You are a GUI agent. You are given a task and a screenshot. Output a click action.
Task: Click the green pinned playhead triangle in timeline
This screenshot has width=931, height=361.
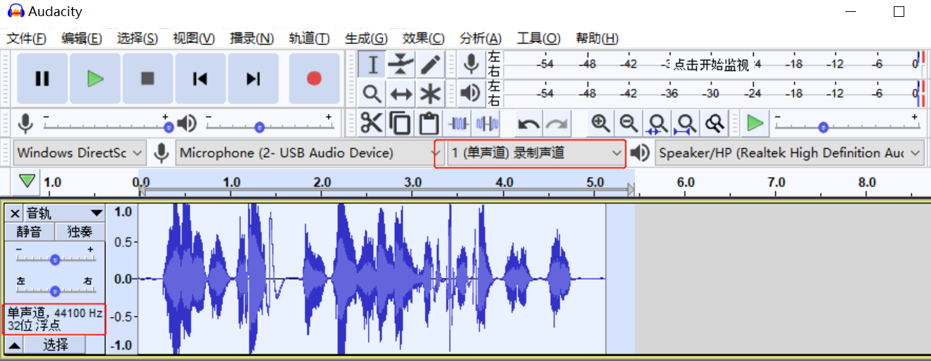(27, 182)
